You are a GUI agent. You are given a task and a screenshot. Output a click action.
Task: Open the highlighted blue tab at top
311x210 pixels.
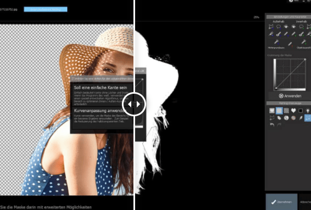point(46,9)
